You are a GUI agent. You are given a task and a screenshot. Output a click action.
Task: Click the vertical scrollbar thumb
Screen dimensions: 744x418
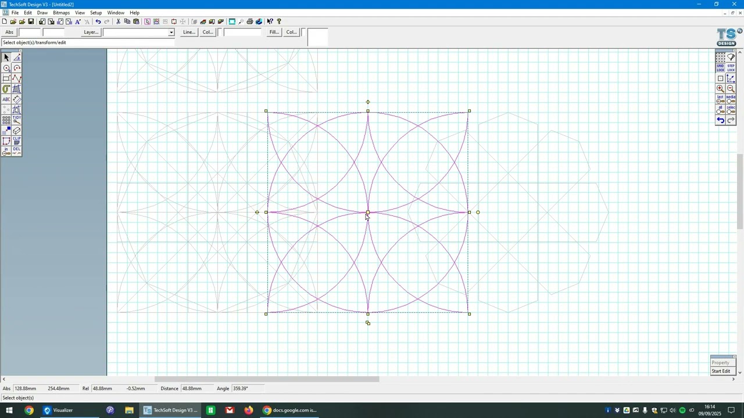point(740,192)
